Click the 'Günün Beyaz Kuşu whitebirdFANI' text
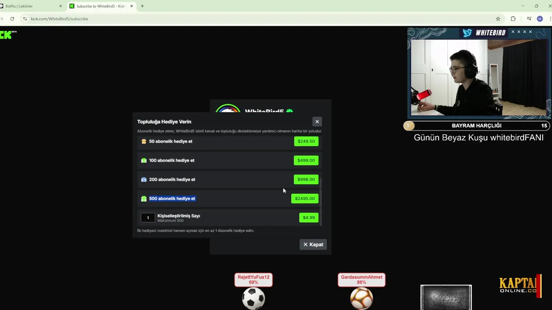Screen dimensions: 552x310 coord(478,138)
